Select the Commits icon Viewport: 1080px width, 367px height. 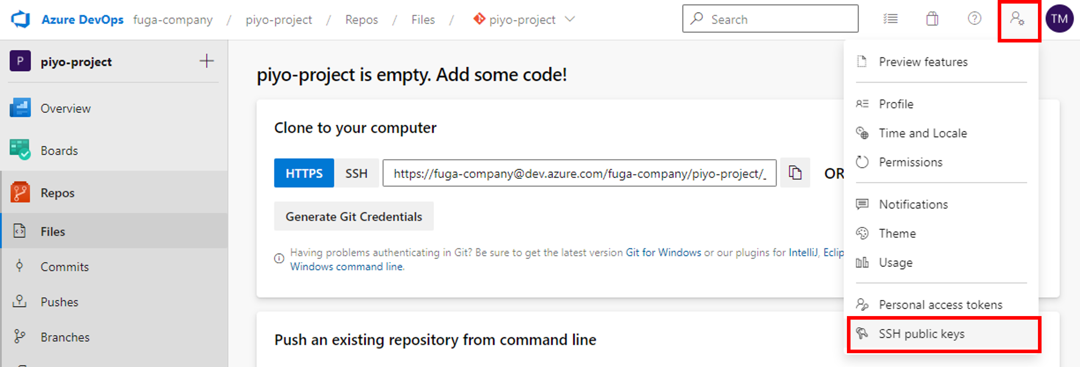pos(19,266)
